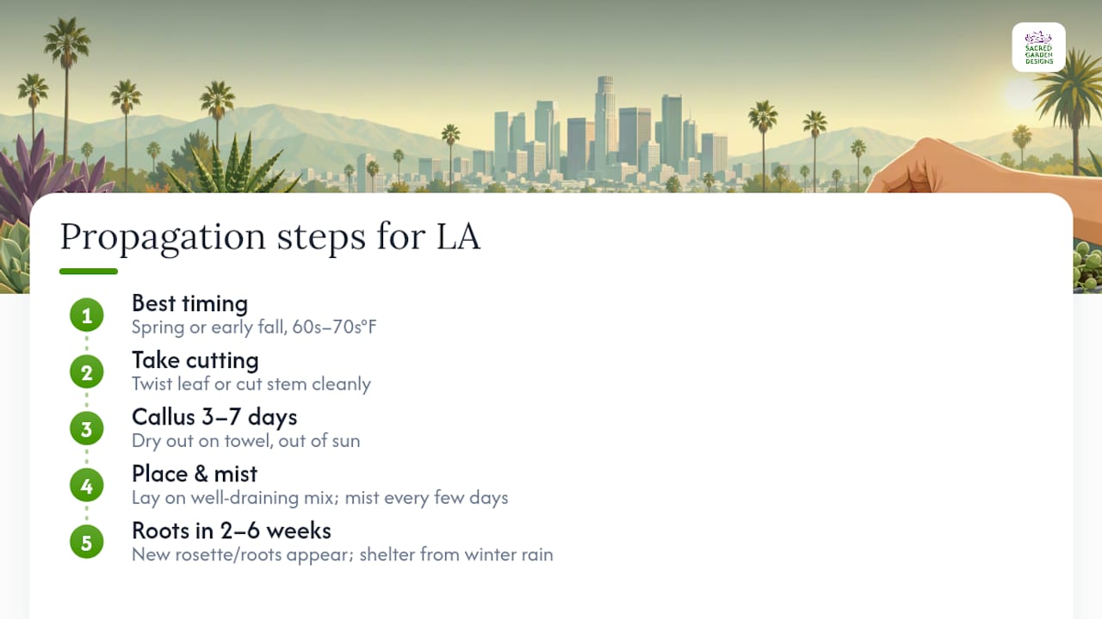The width and height of the screenshot is (1102, 619).
Task: Click the 'Propagation steps for LA' title
Action: (269, 236)
